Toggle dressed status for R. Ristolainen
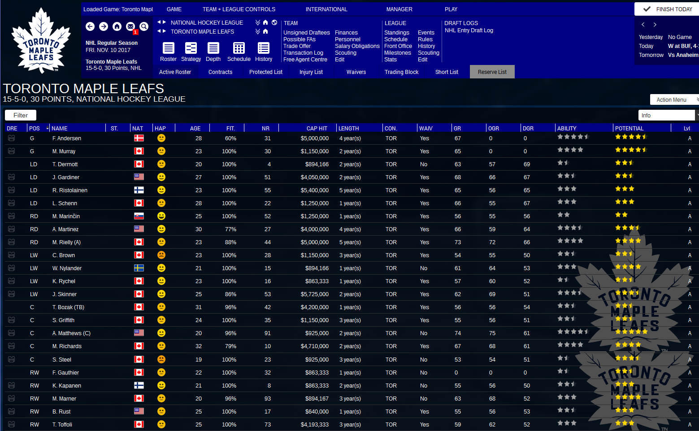 click(12, 190)
